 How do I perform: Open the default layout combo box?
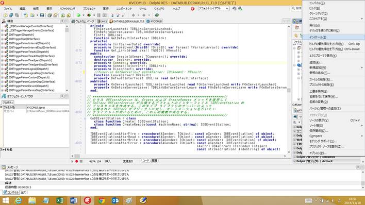point(213,8)
